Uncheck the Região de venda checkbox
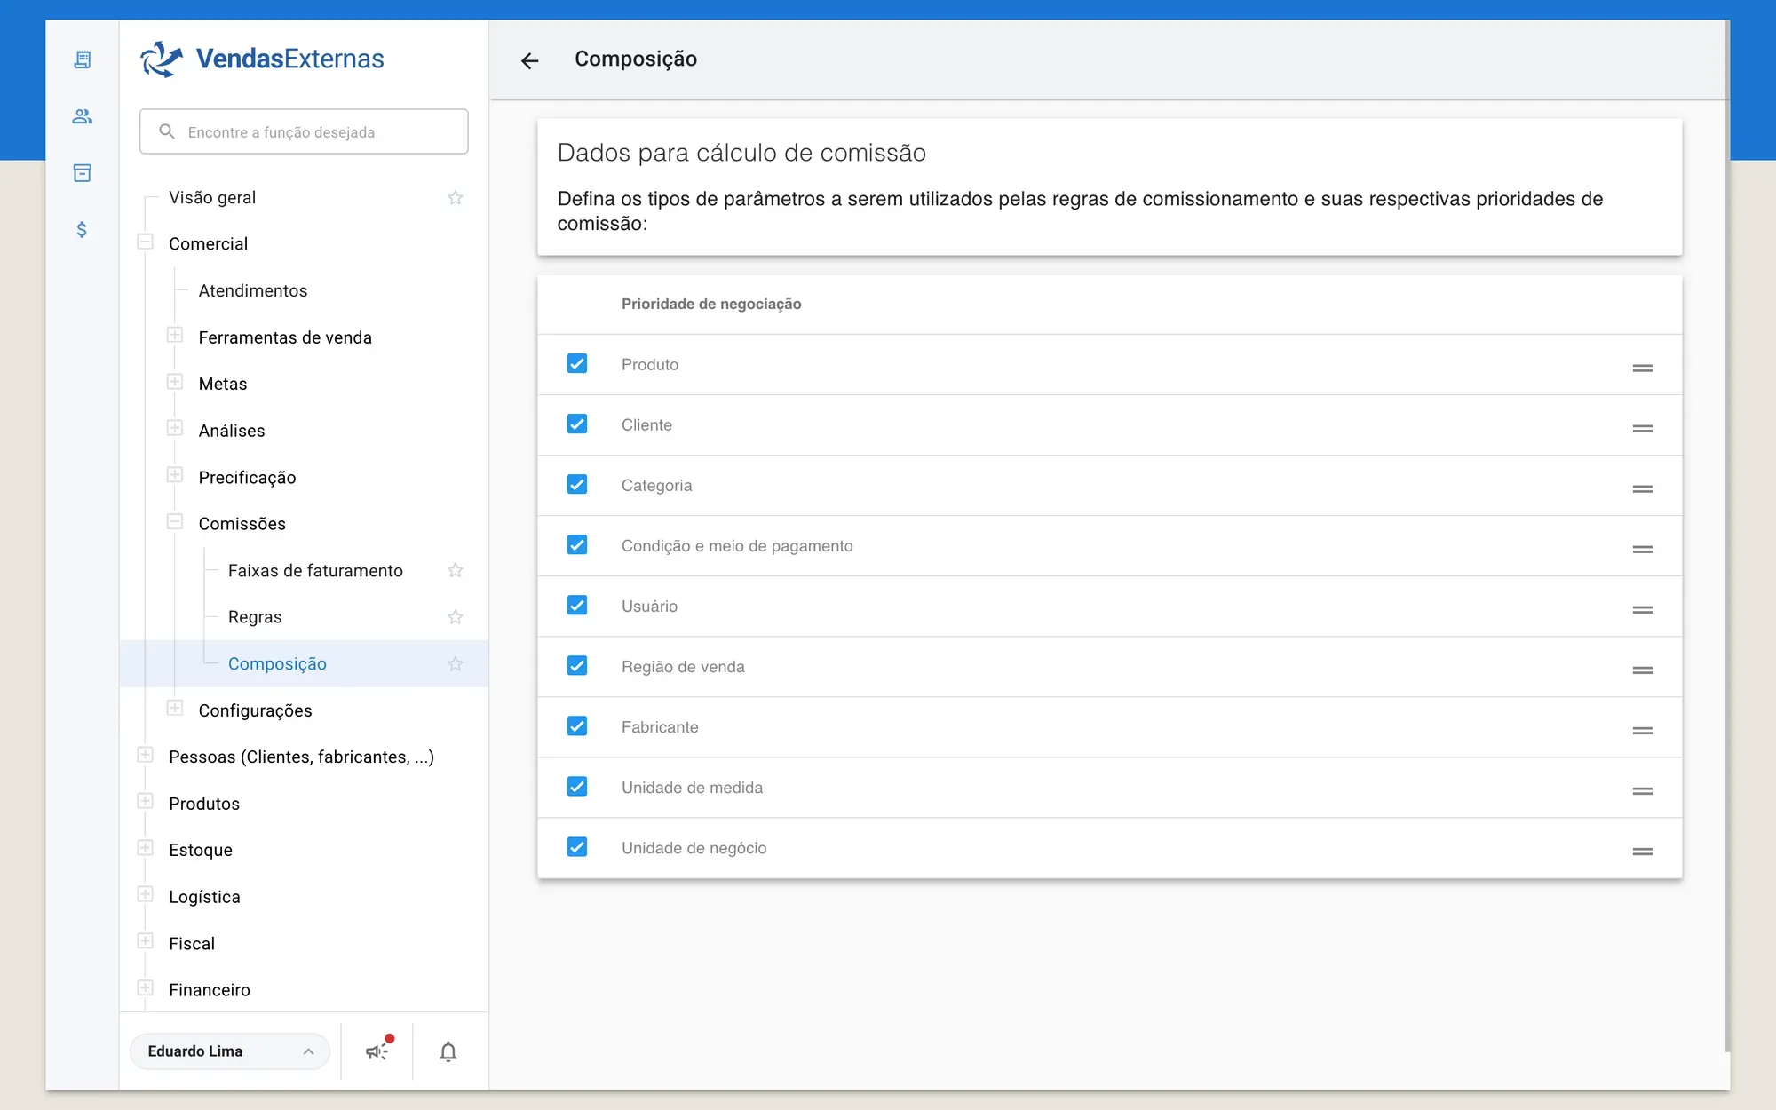Screen dimensions: 1776x1110 (x=577, y=665)
